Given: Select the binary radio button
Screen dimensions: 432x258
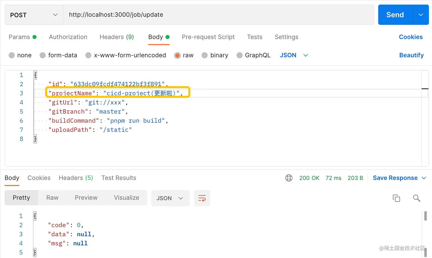Looking at the screenshot, I should point(205,55).
